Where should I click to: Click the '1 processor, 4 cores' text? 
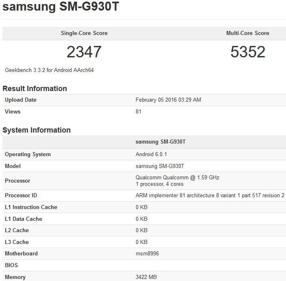(x=160, y=184)
